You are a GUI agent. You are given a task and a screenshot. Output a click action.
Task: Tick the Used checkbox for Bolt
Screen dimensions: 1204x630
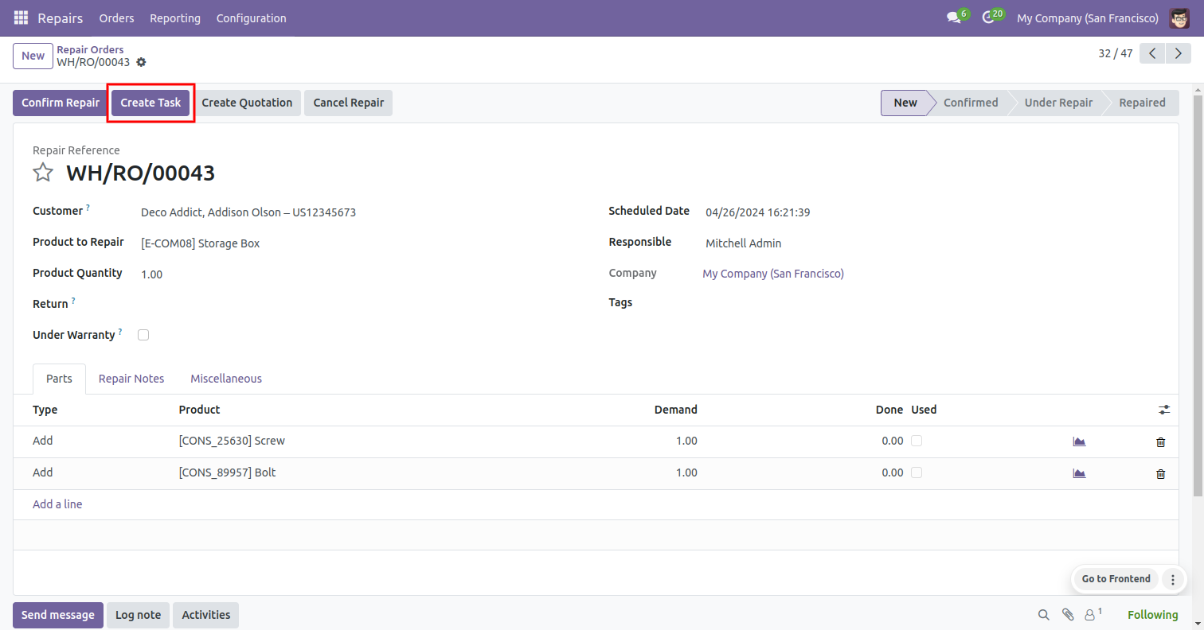[x=917, y=472]
